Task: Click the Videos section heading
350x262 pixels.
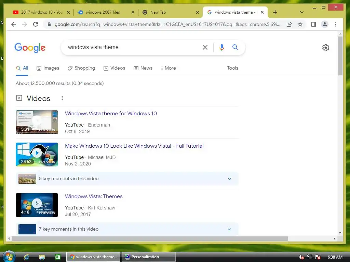Action: [38, 98]
